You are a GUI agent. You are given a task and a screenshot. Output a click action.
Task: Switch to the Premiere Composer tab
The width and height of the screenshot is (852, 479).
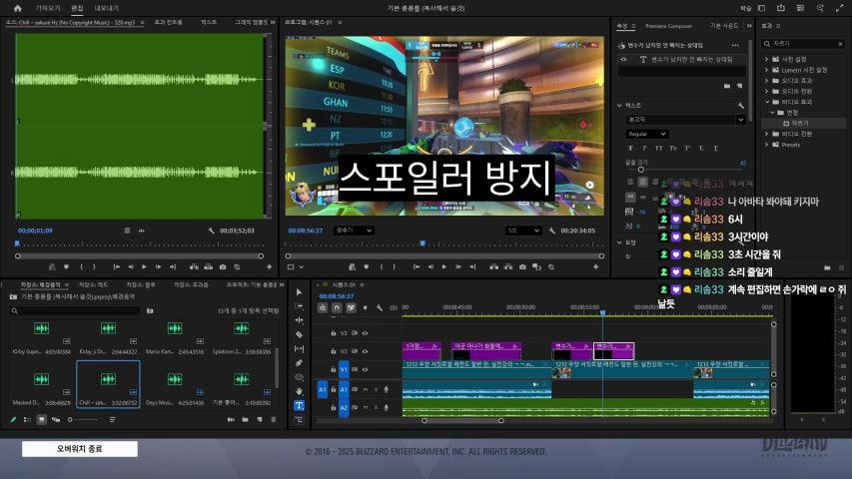(x=669, y=25)
